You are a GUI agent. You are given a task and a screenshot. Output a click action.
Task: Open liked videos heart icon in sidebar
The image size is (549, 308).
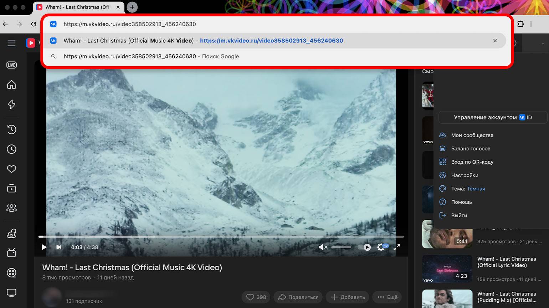coord(11,169)
